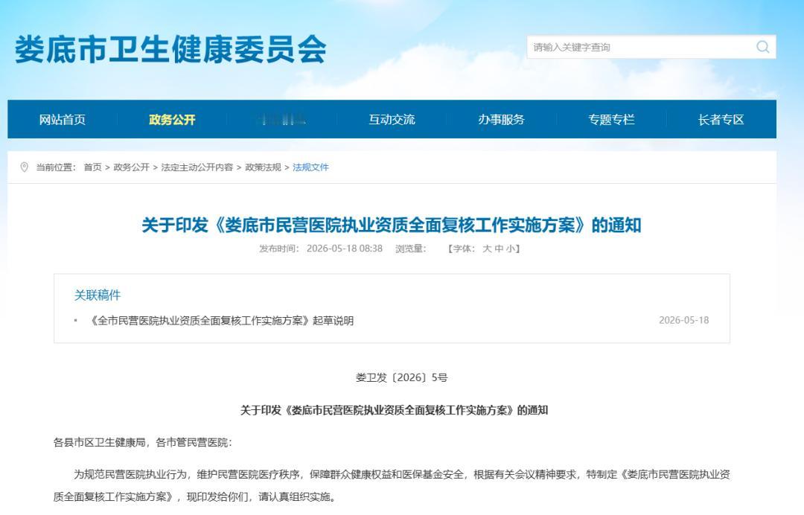Click the 关联稿件 section heading

[x=98, y=295]
